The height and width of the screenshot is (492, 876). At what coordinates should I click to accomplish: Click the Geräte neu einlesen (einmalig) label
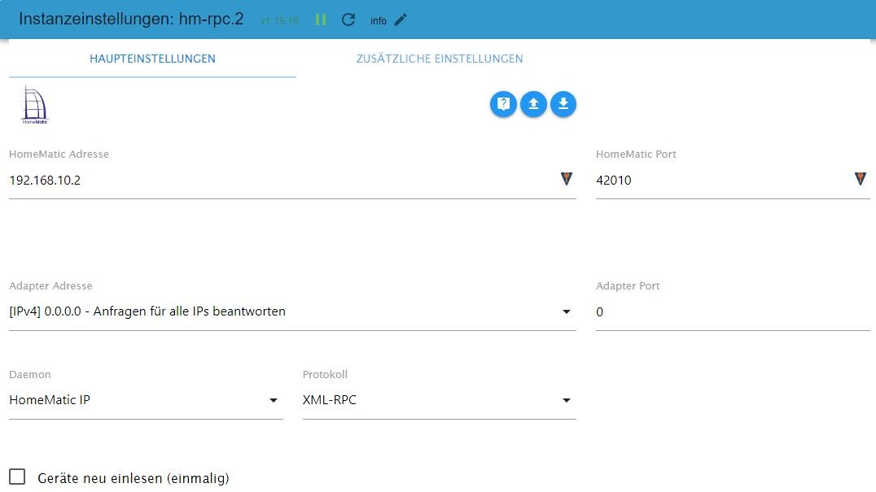(134, 478)
